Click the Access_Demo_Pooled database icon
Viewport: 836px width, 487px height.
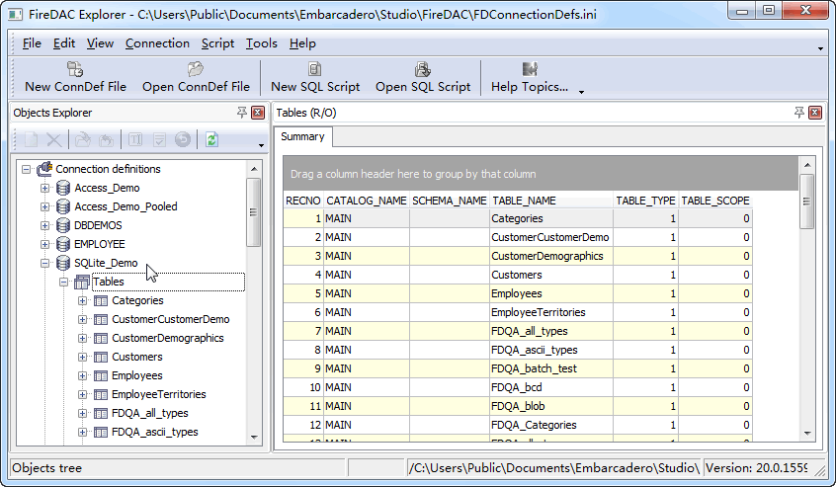(x=63, y=206)
